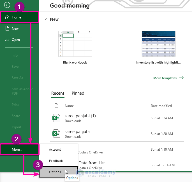
Task: Click the file icon in the column header
Action: pos(56,106)
